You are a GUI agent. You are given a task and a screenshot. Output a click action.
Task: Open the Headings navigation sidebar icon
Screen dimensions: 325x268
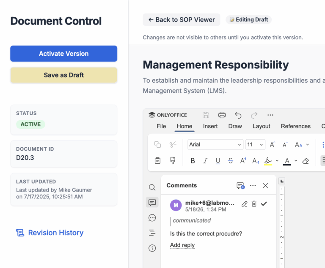152,233
